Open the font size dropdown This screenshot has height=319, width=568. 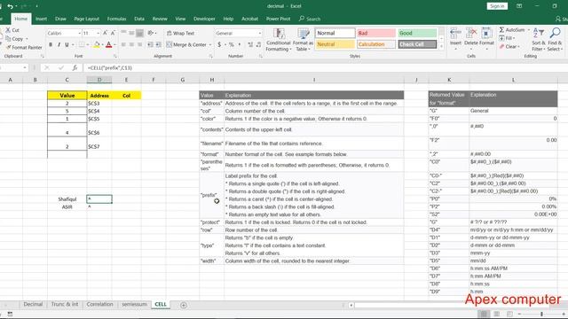pyautogui.click(x=99, y=33)
